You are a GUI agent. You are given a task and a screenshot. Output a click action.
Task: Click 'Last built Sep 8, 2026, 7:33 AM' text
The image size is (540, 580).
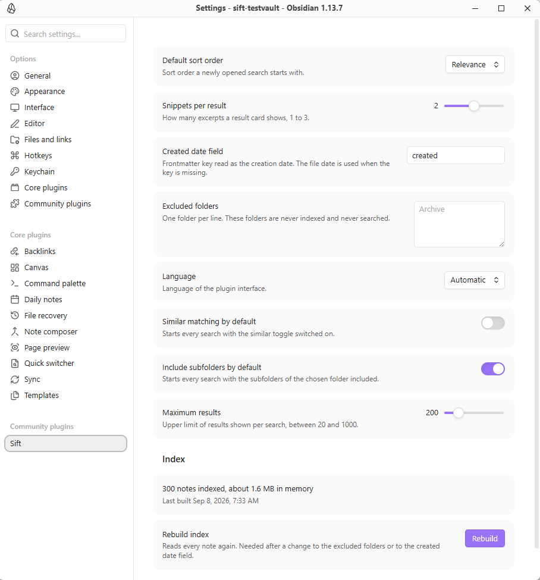tap(211, 501)
